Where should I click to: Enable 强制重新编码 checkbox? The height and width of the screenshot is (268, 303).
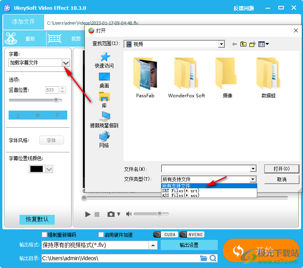44,234
